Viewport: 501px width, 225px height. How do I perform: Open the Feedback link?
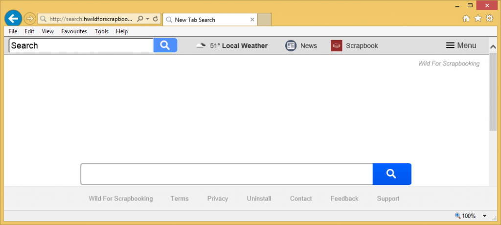click(x=344, y=199)
